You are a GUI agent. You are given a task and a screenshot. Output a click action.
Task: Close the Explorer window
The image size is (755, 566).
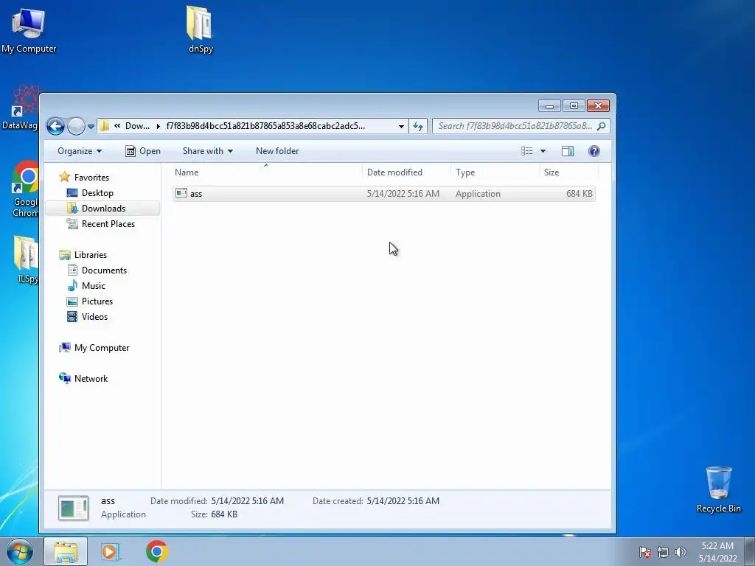click(x=598, y=106)
